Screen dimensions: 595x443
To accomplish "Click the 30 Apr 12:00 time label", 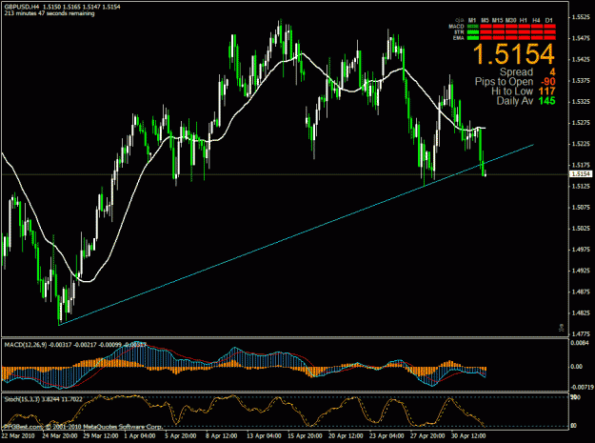I will click(x=468, y=435).
